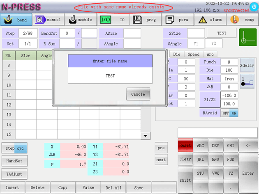
Task: Select cyc run mode
Action: pos(21,148)
